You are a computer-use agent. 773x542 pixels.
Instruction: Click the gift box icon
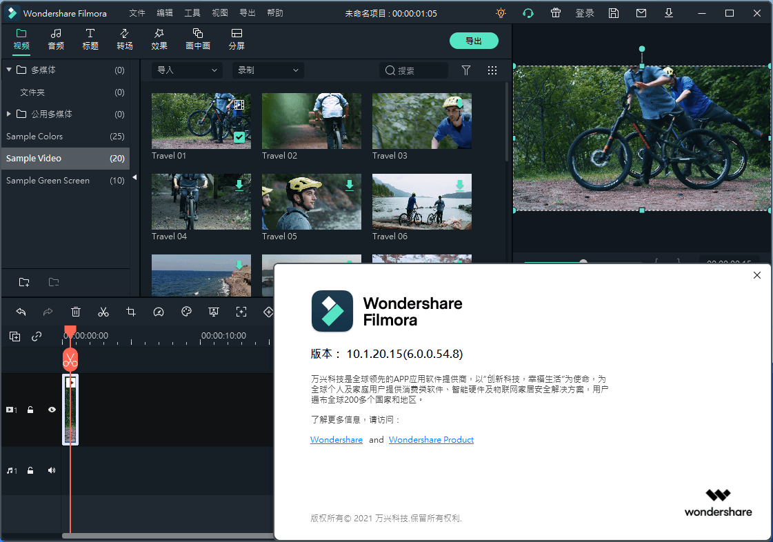pos(556,13)
